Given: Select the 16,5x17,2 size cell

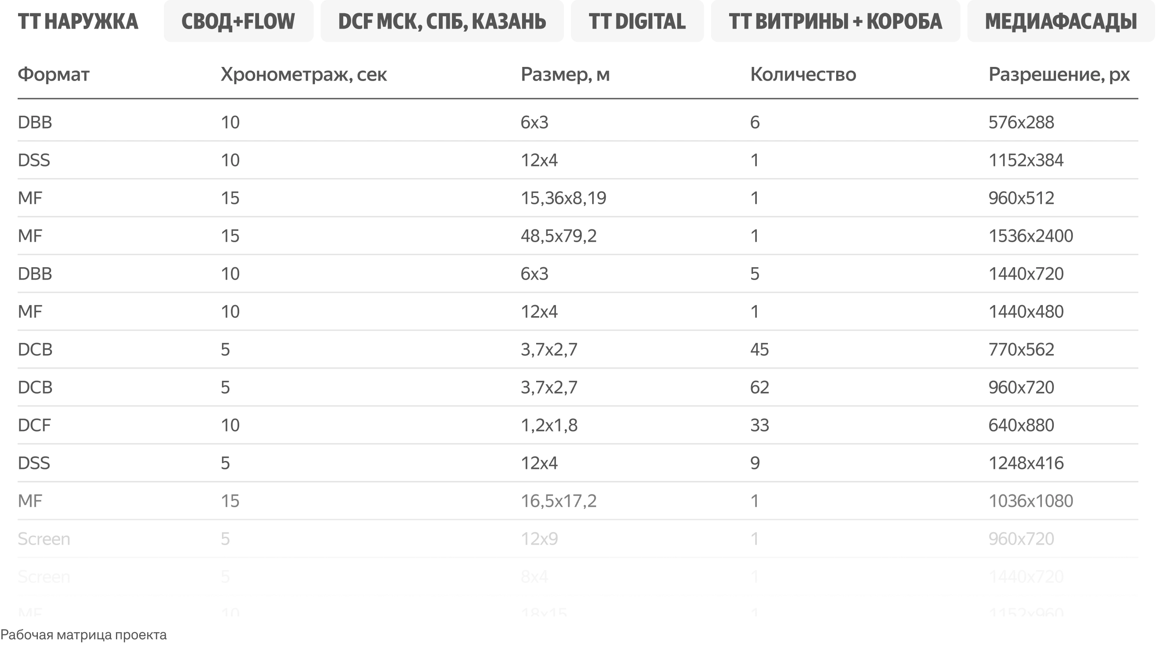Looking at the screenshot, I should coord(558,501).
